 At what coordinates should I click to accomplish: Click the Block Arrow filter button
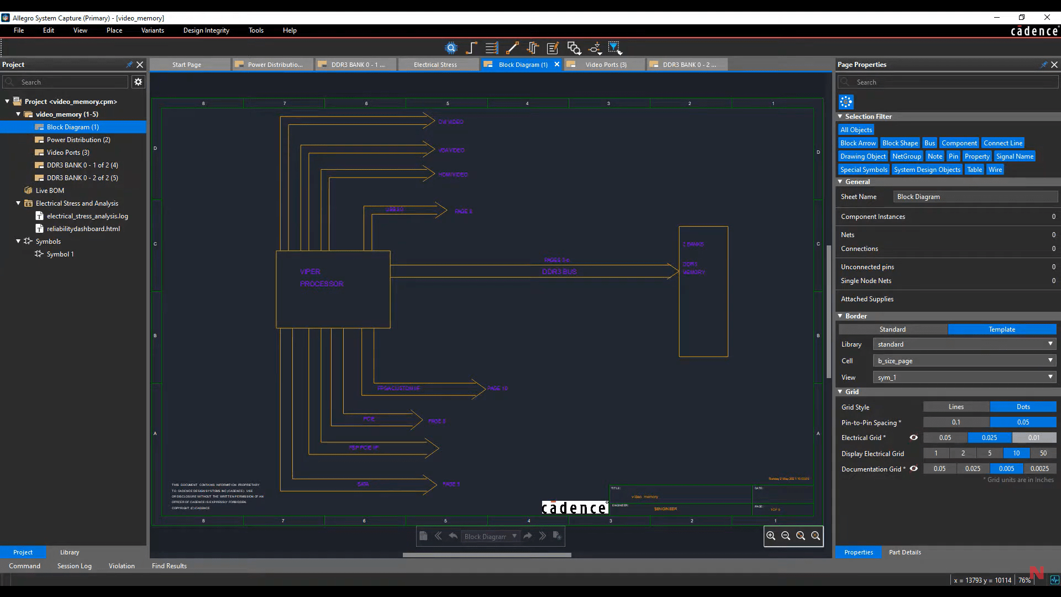tap(858, 143)
